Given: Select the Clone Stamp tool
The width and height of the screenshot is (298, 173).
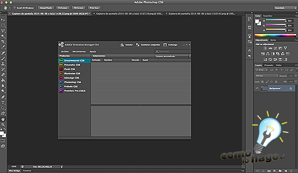Looking at the screenshot, I should pos(3,64).
